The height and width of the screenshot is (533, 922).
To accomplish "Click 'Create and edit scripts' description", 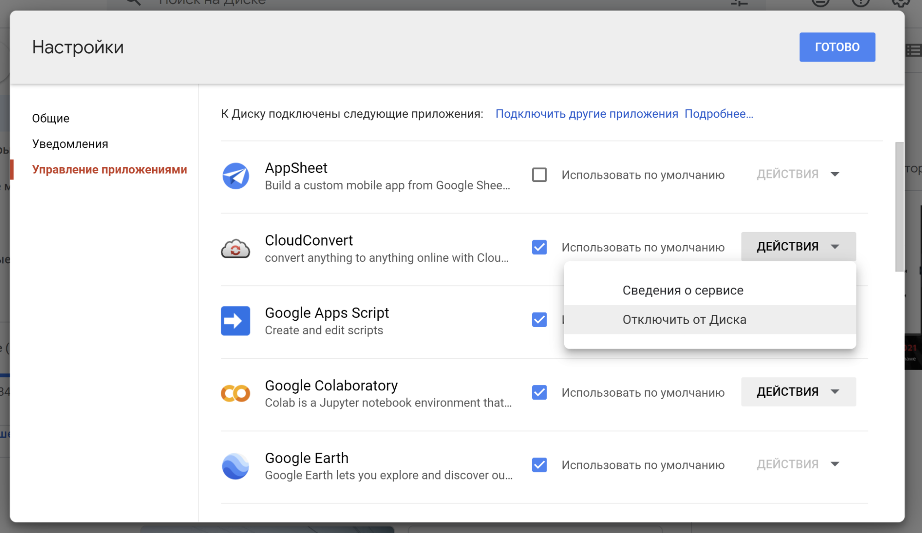I will [x=324, y=330].
